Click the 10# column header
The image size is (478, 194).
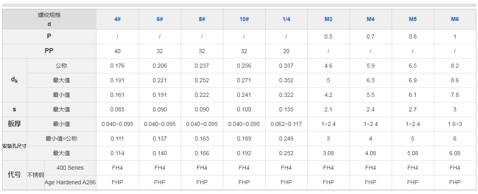pyautogui.click(x=244, y=19)
